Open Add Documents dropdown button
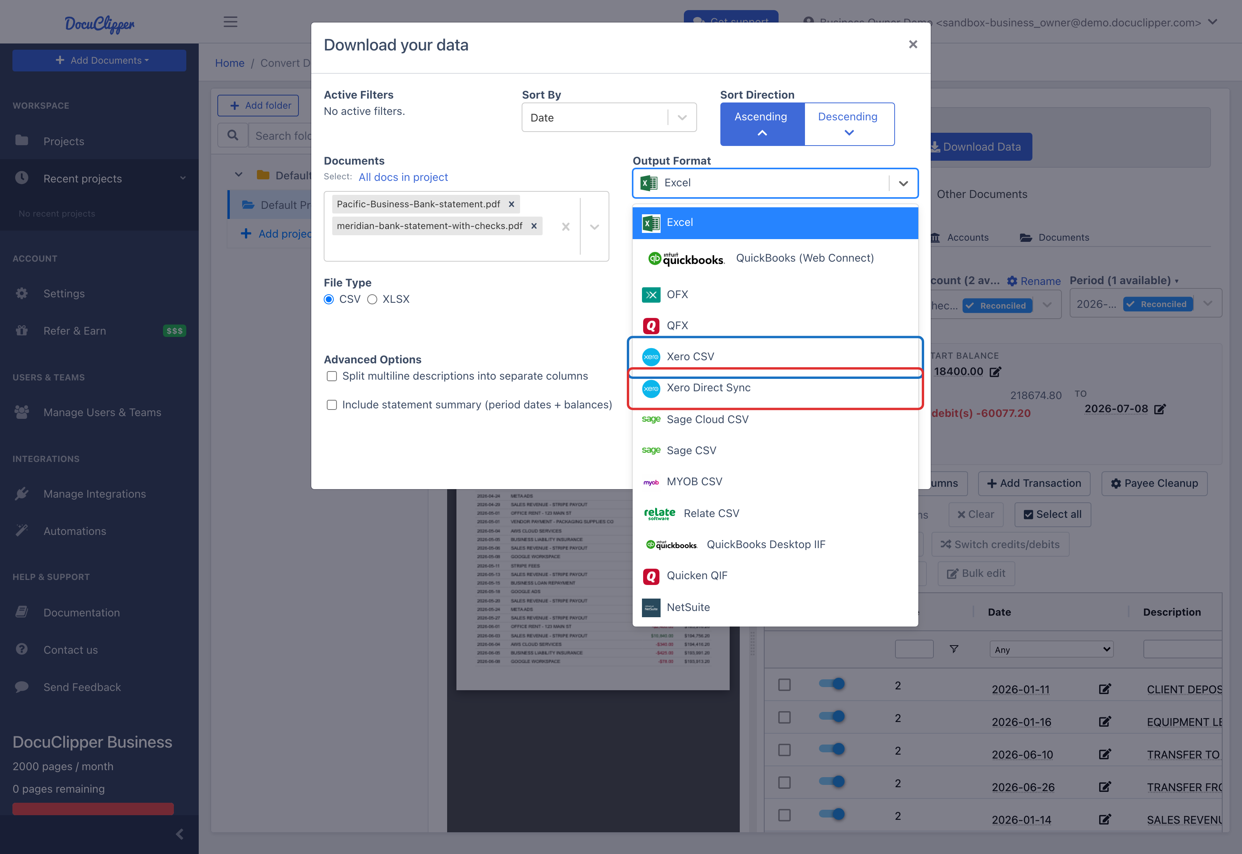Image resolution: width=1242 pixels, height=854 pixels. (x=99, y=61)
